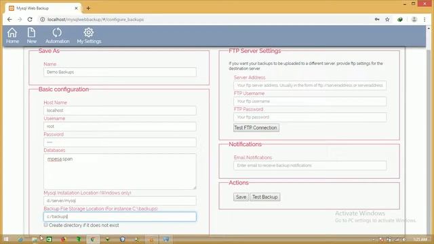The height and width of the screenshot is (244, 434).
Task: Click Test FTP Connection button
Action: click(x=256, y=128)
